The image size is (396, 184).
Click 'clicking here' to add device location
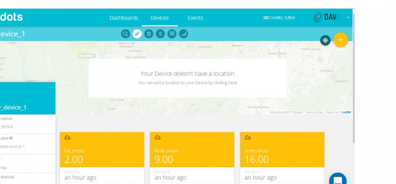[x=225, y=83]
